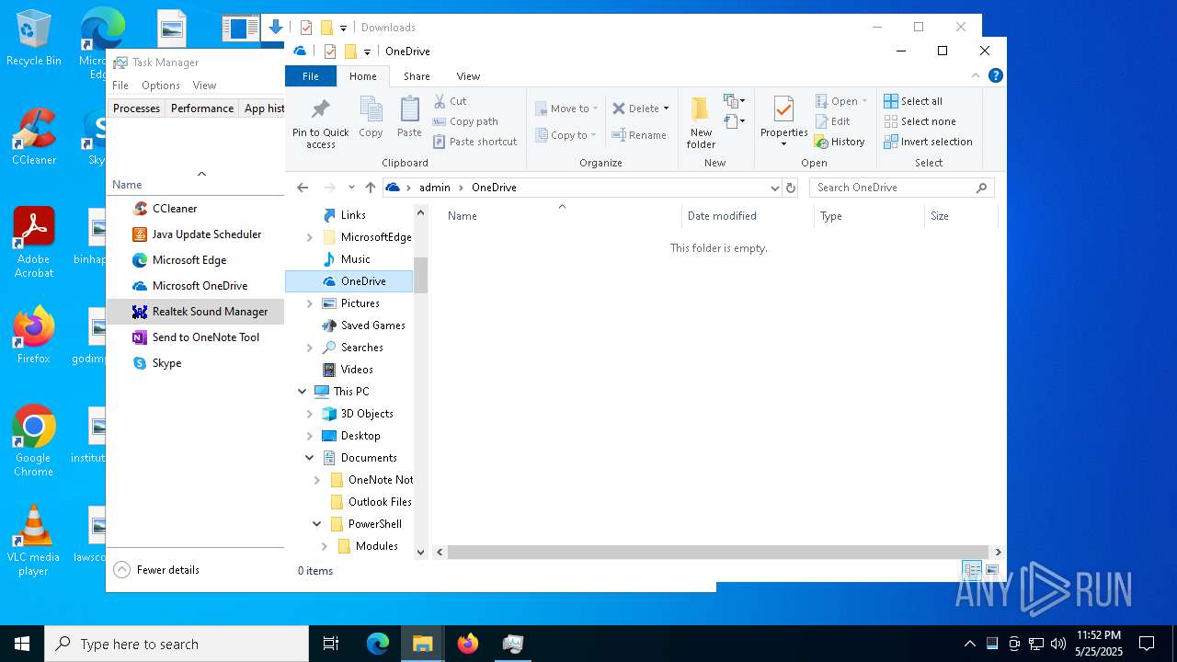Image resolution: width=1177 pixels, height=662 pixels.
Task: Select Music in the navigation pane
Action: tap(355, 259)
